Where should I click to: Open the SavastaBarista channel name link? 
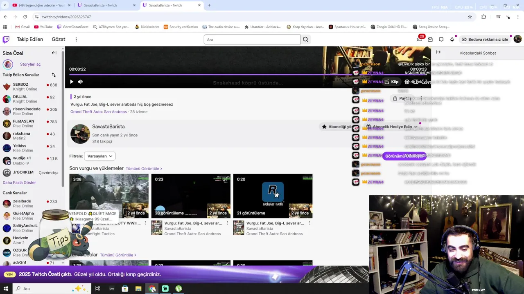point(108,127)
